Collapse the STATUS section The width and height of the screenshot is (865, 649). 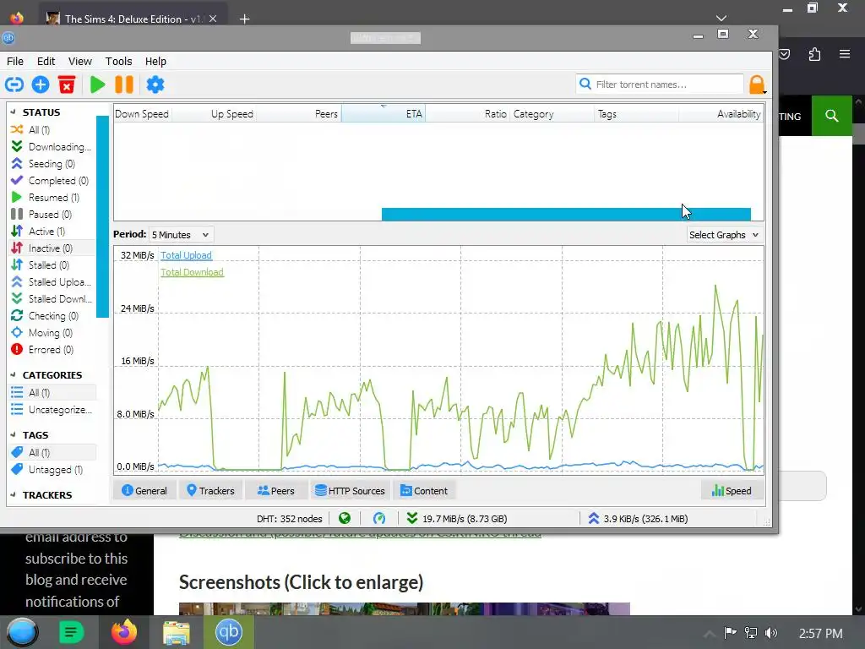click(x=14, y=112)
